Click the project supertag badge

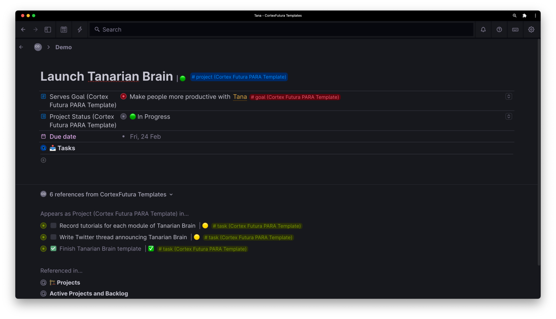coord(239,77)
